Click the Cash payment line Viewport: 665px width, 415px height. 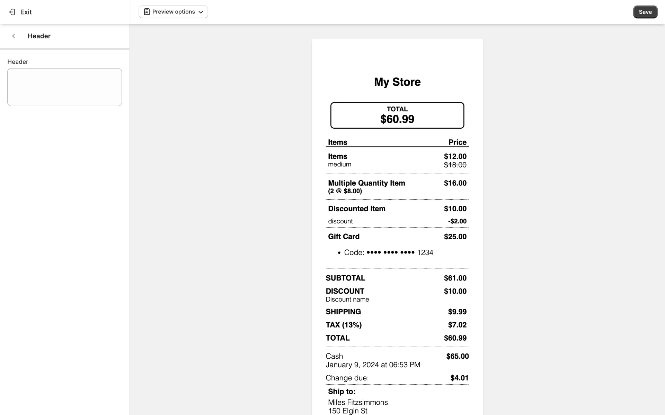pyautogui.click(x=334, y=356)
